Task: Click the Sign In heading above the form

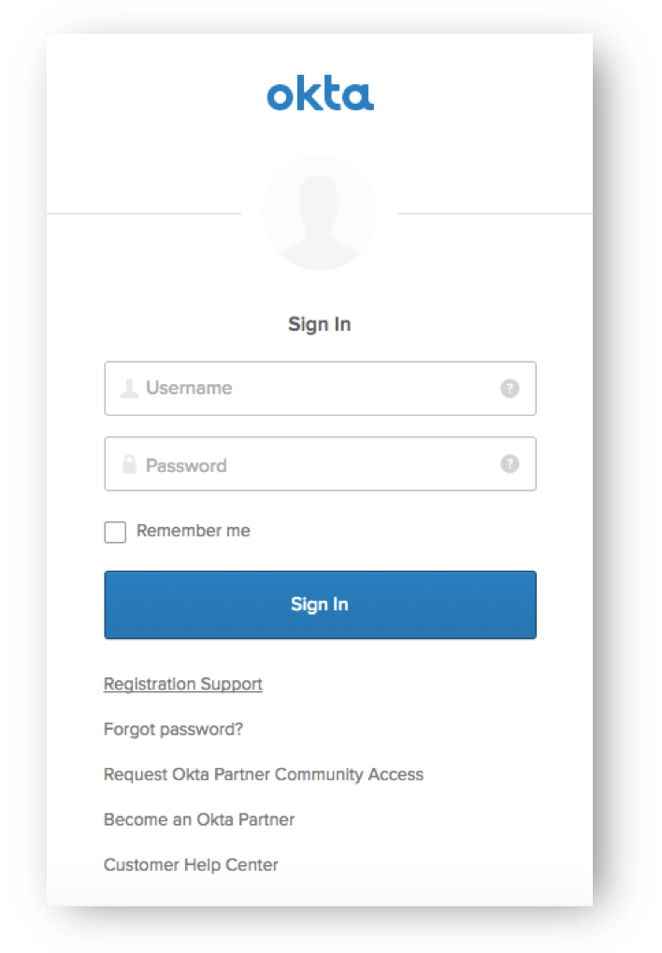Action: click(320, 324)
